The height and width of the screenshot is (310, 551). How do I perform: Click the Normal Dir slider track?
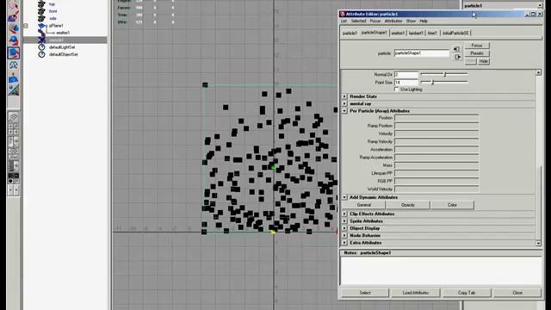coord(444,75)
